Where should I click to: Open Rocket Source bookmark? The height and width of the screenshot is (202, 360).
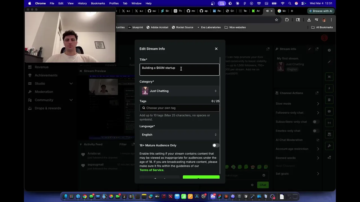tap(183, 27)
